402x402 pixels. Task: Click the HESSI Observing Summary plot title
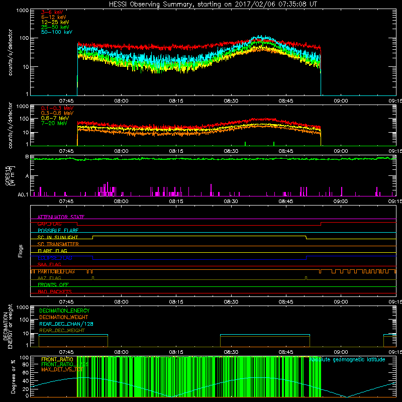(x=213, y=5)
